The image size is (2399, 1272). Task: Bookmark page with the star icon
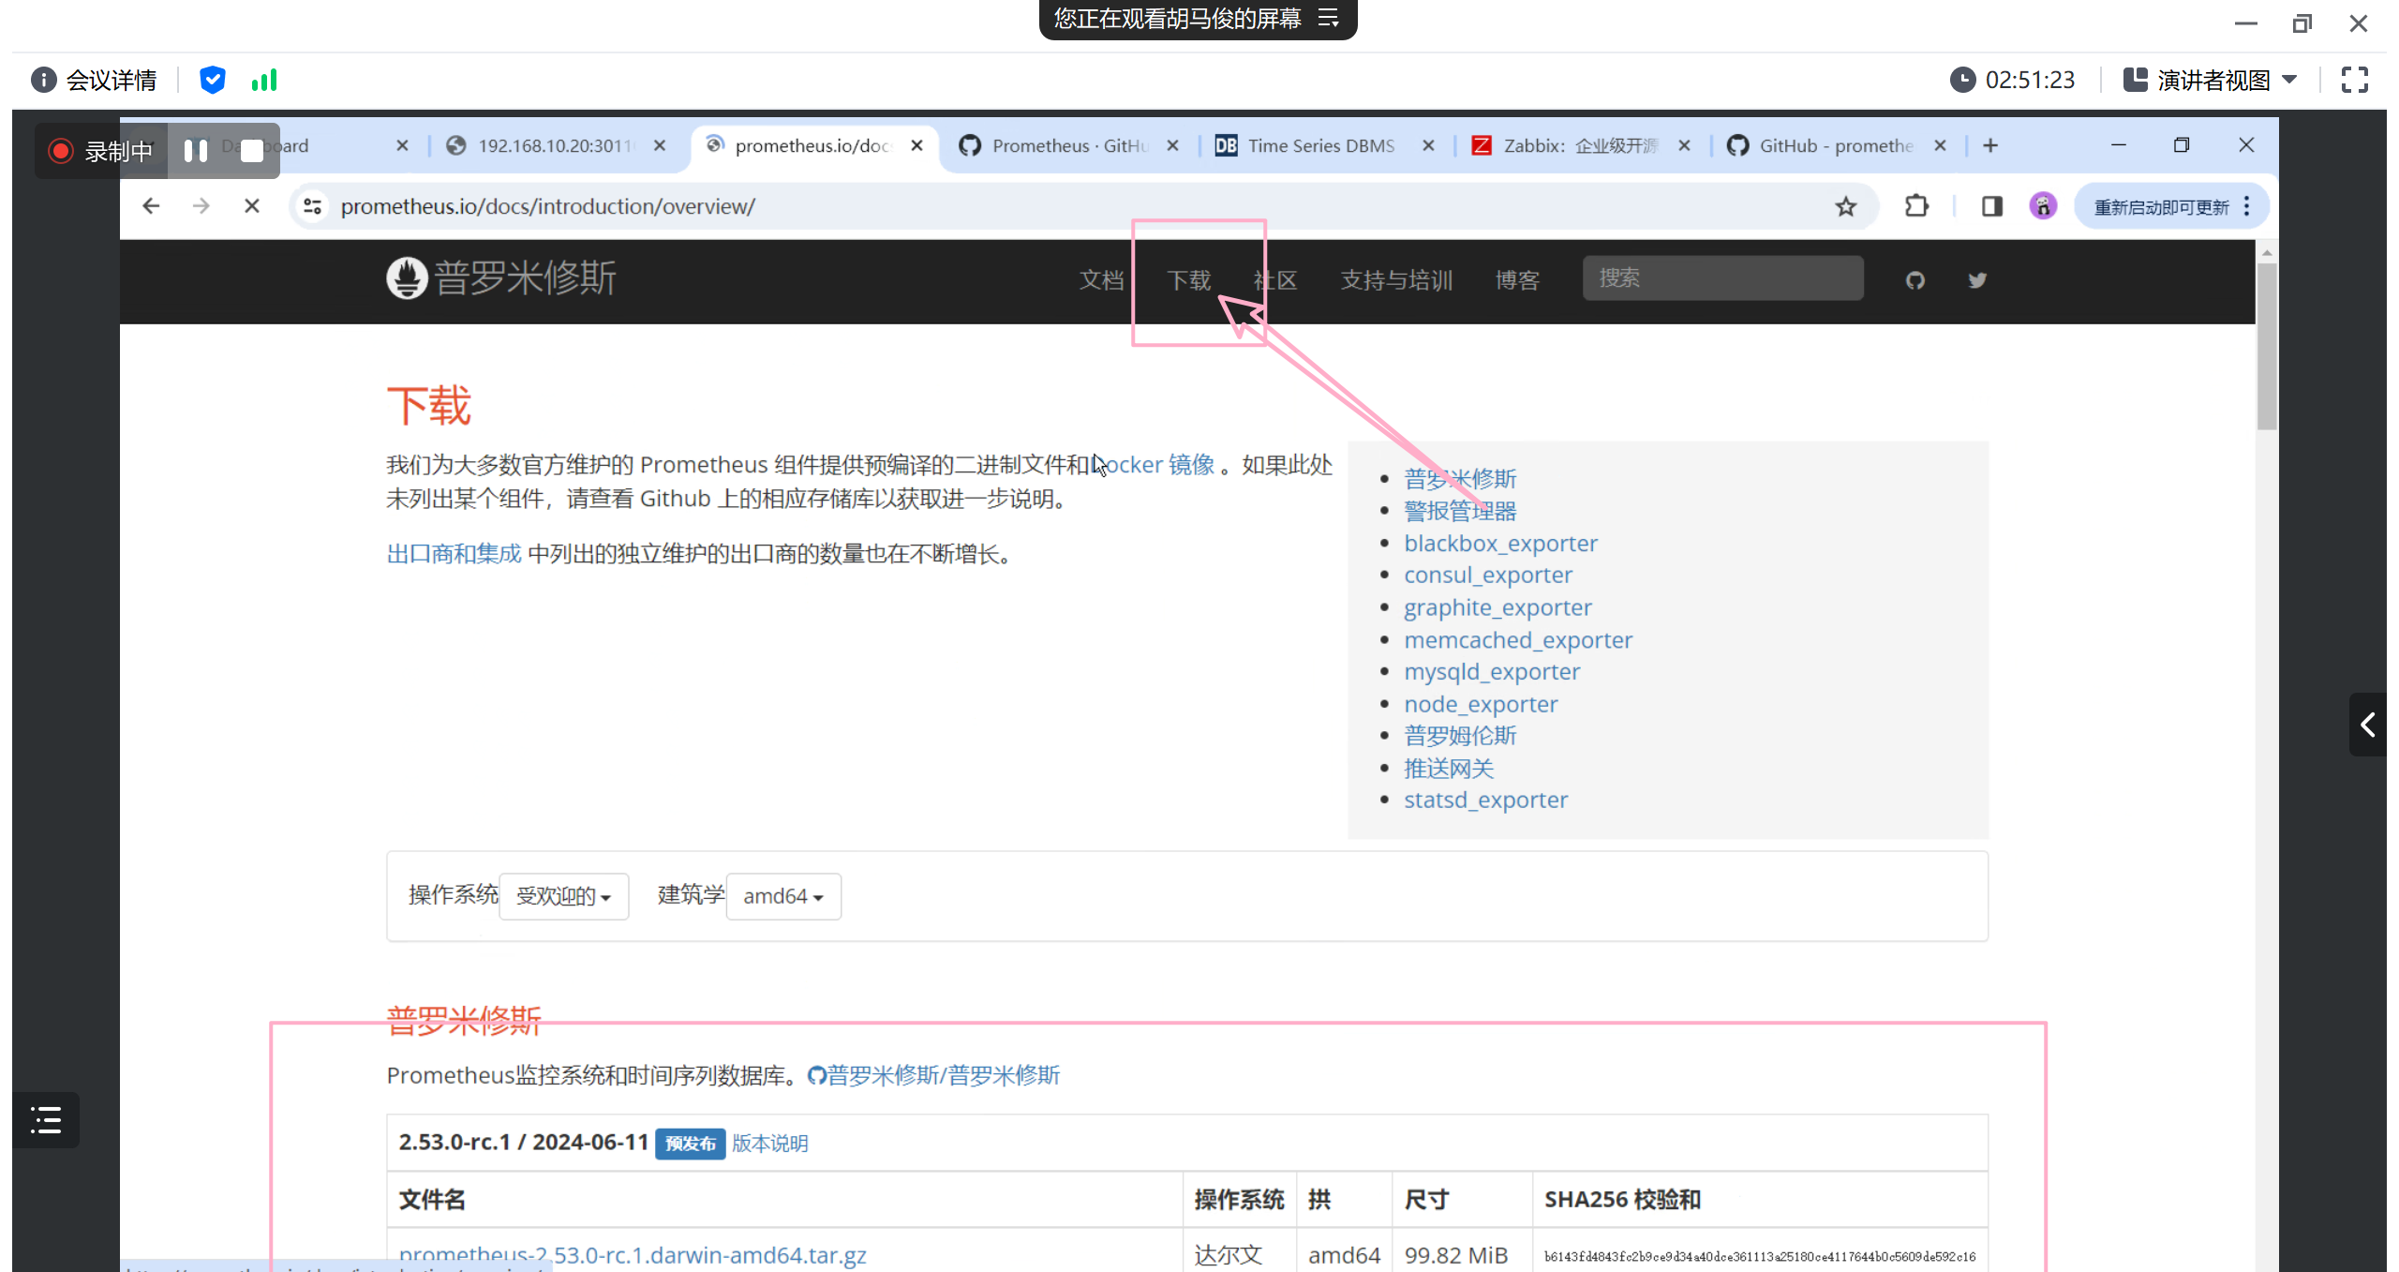point(1845,206)
